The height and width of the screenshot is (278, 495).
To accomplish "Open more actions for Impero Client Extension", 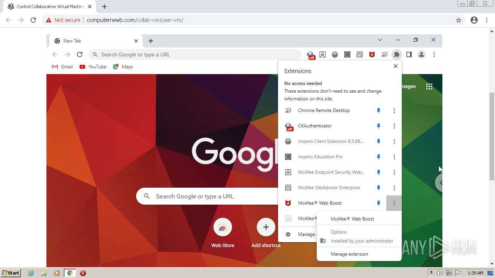I will point(394,141).
